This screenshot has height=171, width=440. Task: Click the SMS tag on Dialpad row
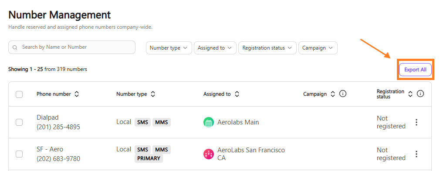coord(142,122)
